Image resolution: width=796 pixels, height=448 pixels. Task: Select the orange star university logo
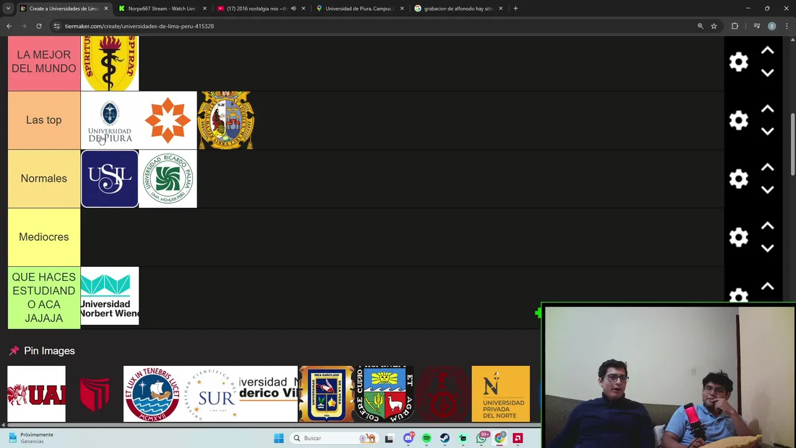[x=168, y=120]
